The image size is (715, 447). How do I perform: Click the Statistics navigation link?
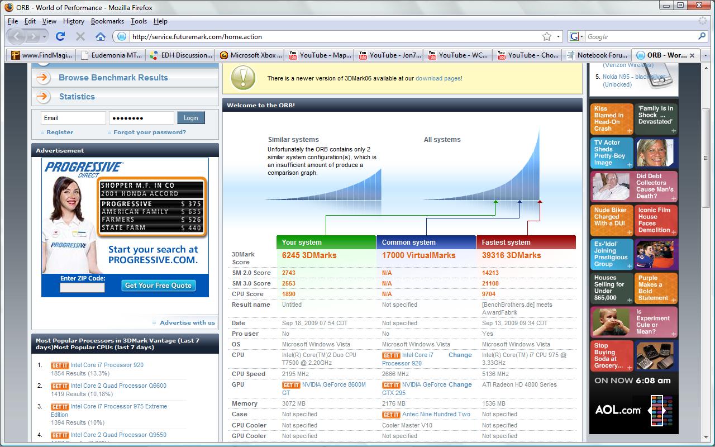(x=77, y=97)
